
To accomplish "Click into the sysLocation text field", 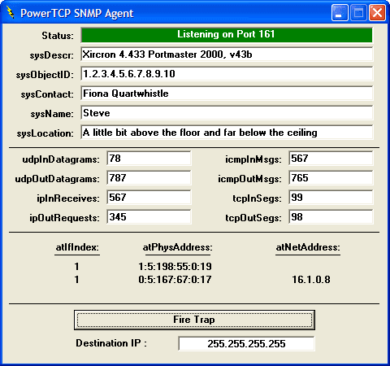I will click(227, 133).
